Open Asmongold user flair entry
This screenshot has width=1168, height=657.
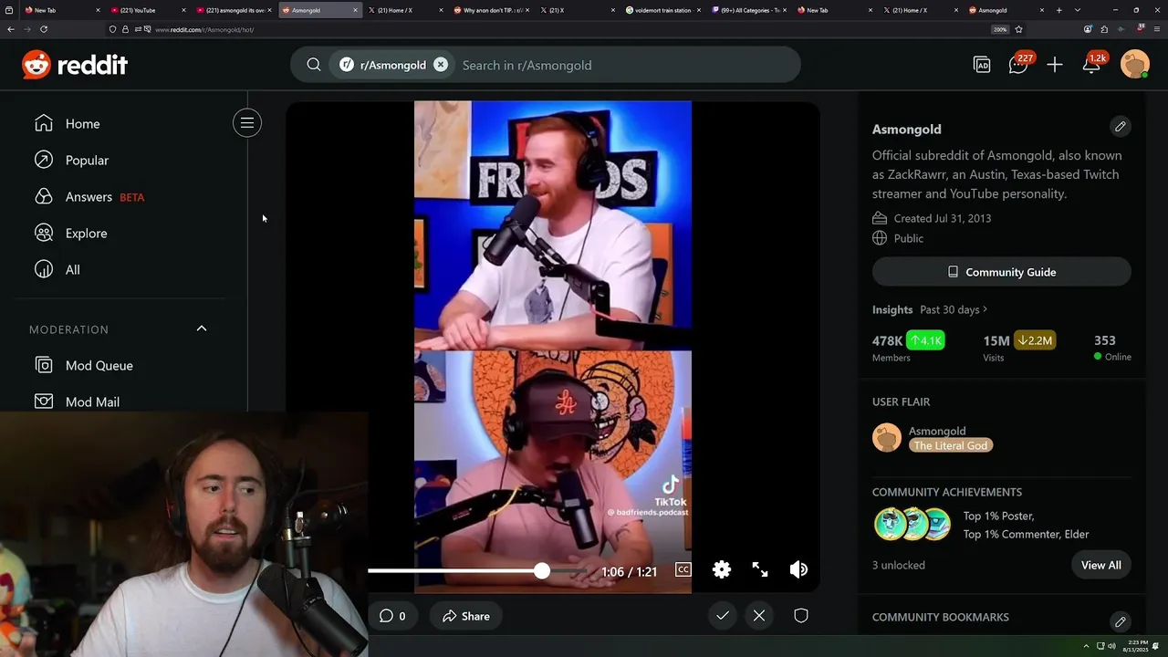tap(933, 438)
